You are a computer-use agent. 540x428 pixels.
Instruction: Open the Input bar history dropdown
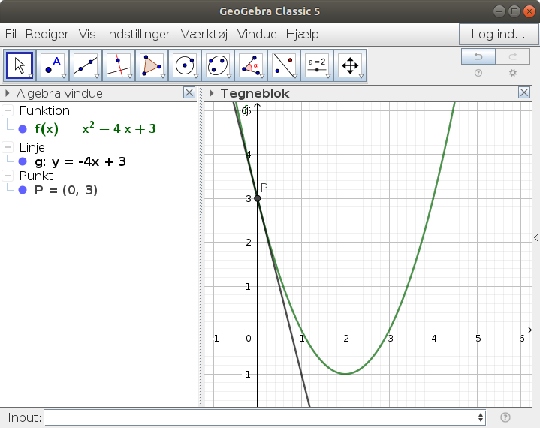pyautogui.click(x=481, y=417)
